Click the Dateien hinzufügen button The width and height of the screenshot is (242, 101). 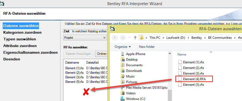click(x=78, y=54)
